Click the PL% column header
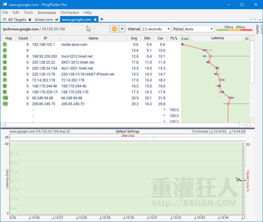 [x=174, y=38]
